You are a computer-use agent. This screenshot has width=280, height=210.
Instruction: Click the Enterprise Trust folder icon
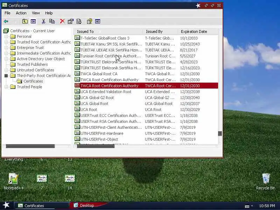coord(13,48)
